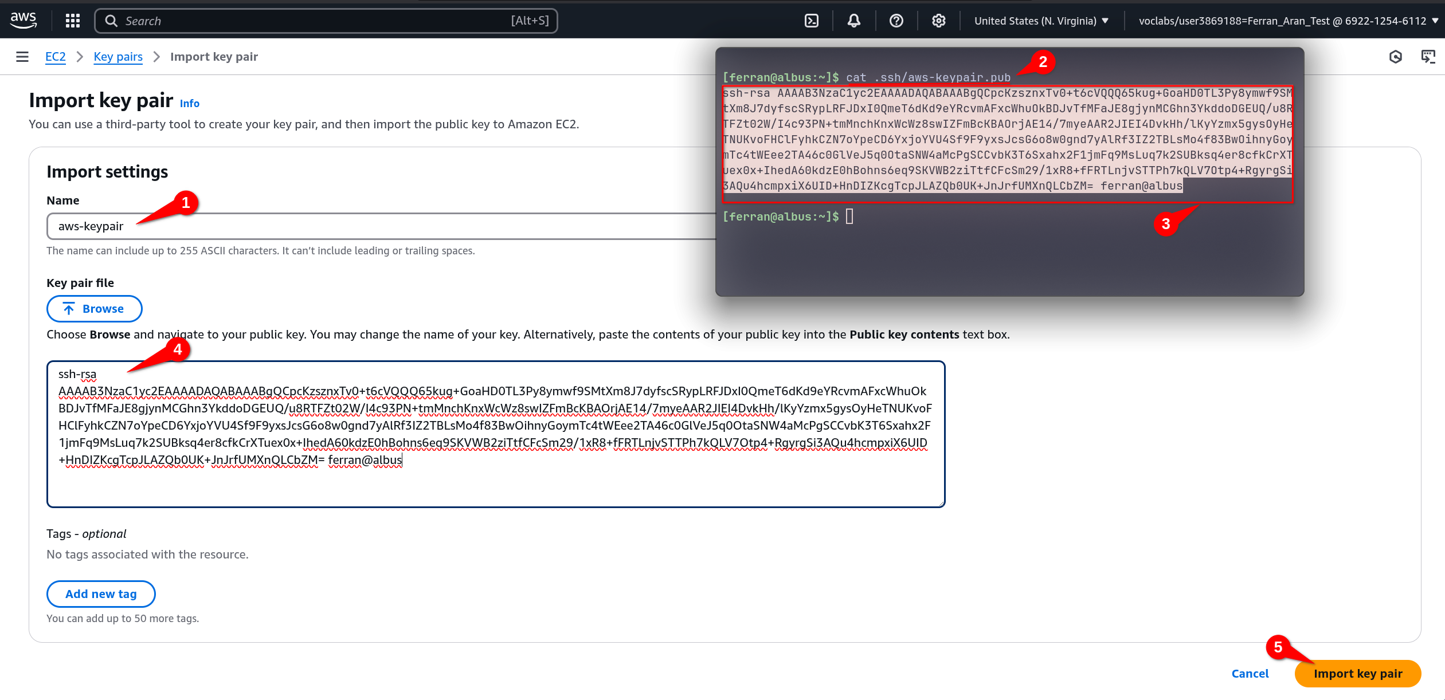The height and width of the screenshot is (700, 1445).
Task: View notifications via the bell icon
Action: pyautogui.click(x=853, y=21)
